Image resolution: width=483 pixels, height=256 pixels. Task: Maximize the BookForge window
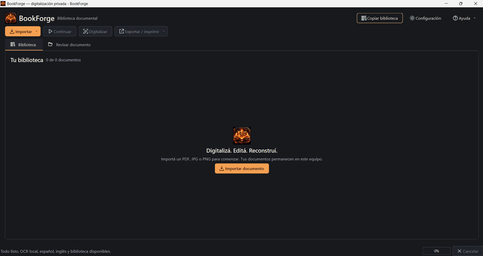click(461, 4)
